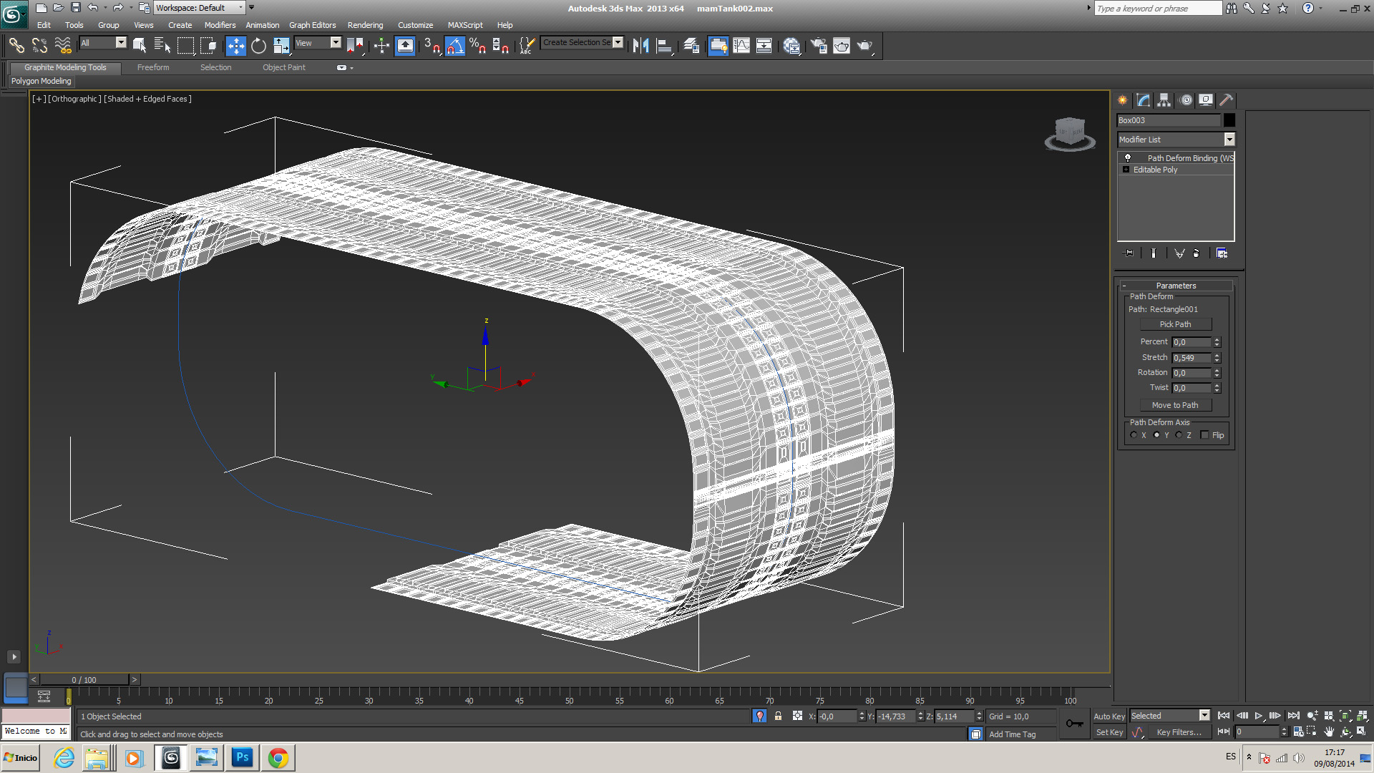Select the Select and Move tool
The image size is (1374, 773).
click(x=235, y=46)
